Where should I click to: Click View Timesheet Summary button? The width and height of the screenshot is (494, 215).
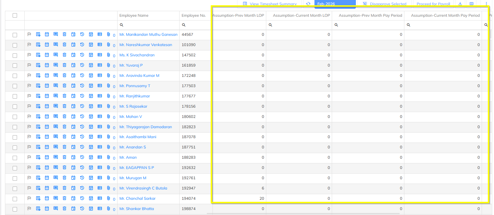[x=270, y=4]
